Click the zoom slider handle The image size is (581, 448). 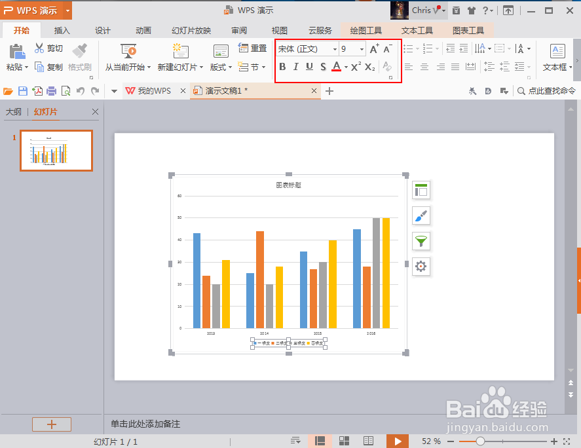480,441
